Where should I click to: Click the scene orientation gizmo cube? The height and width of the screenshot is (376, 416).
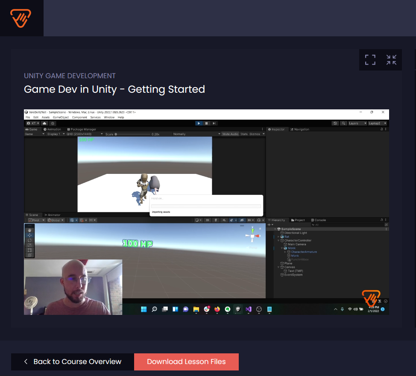pos(252,236)
